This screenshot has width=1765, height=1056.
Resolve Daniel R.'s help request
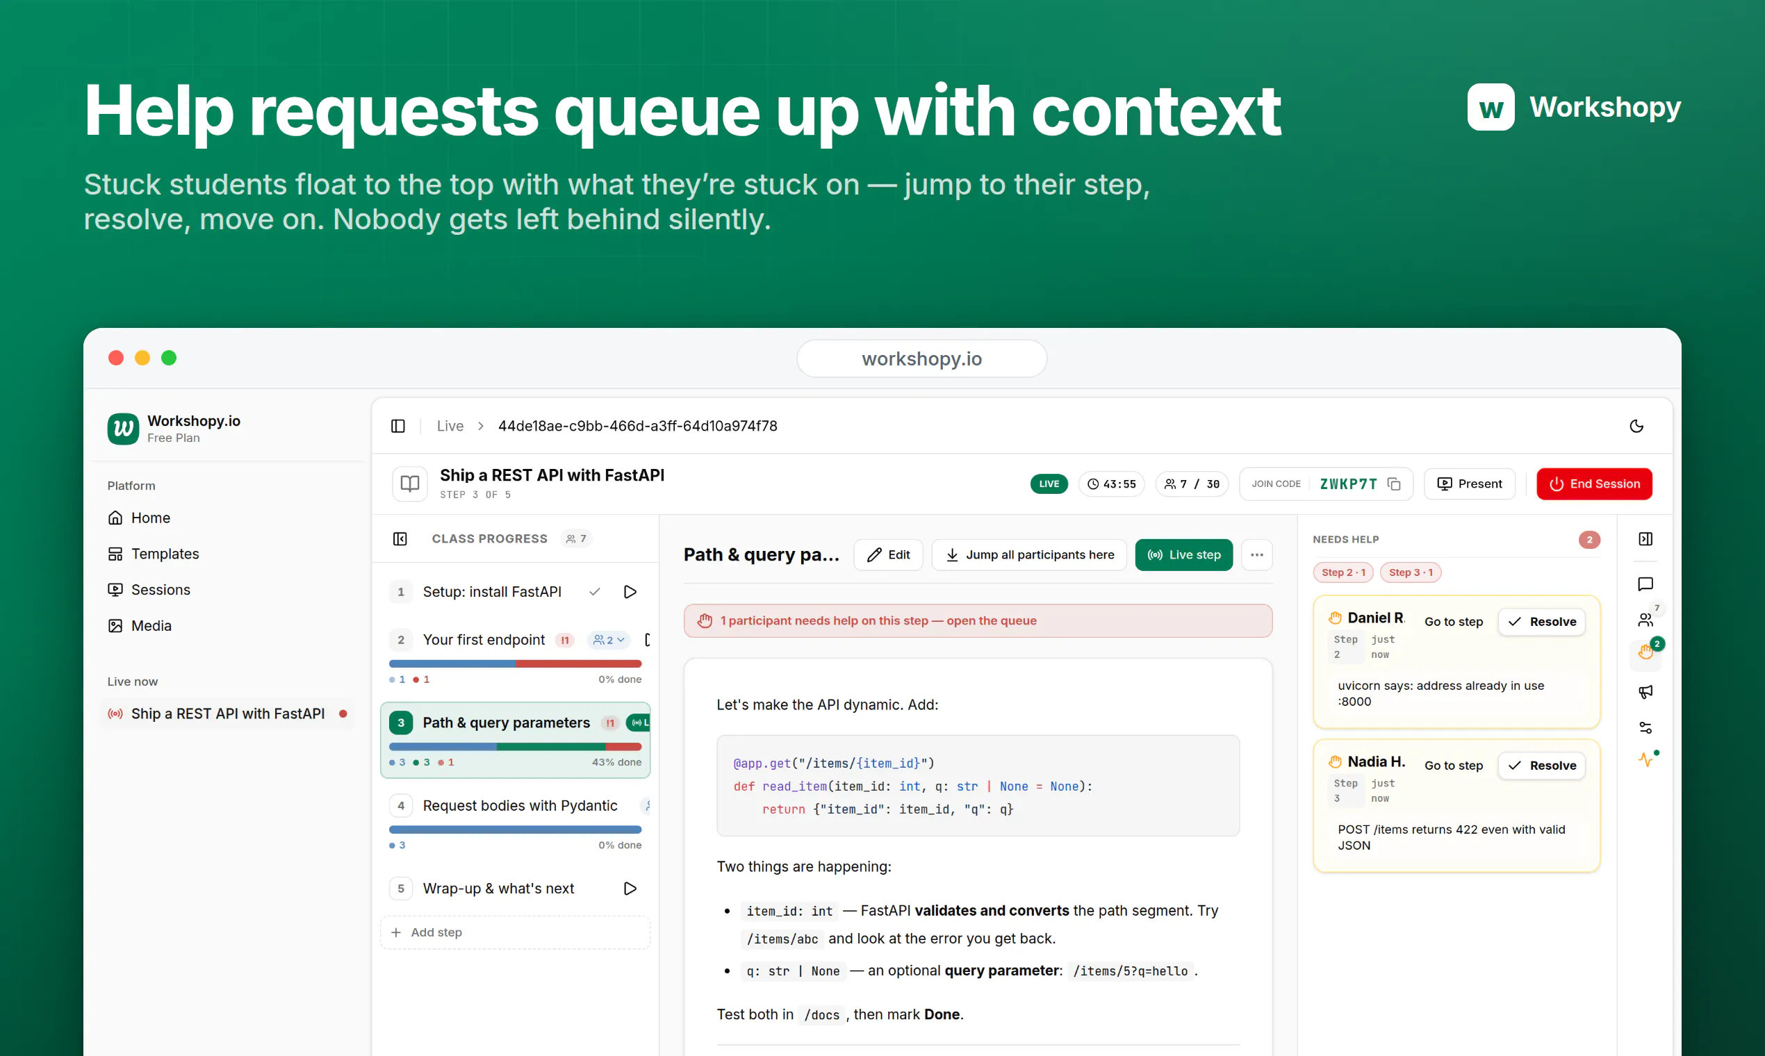click(1541, 622)
